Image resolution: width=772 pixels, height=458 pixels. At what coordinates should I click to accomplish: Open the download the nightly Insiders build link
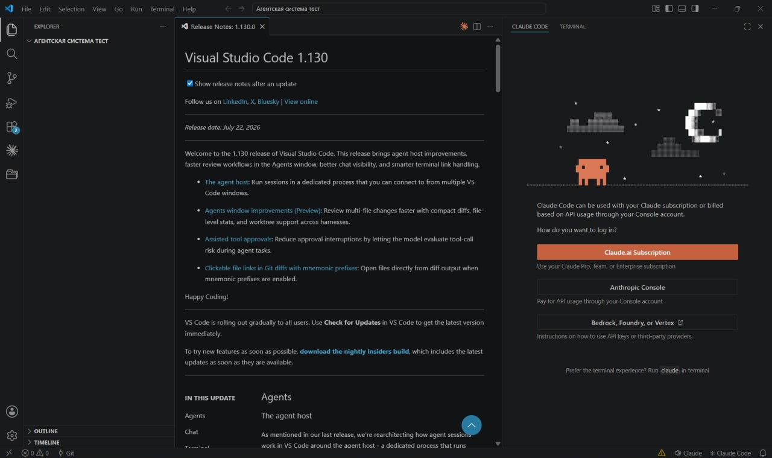pos(355,351)
